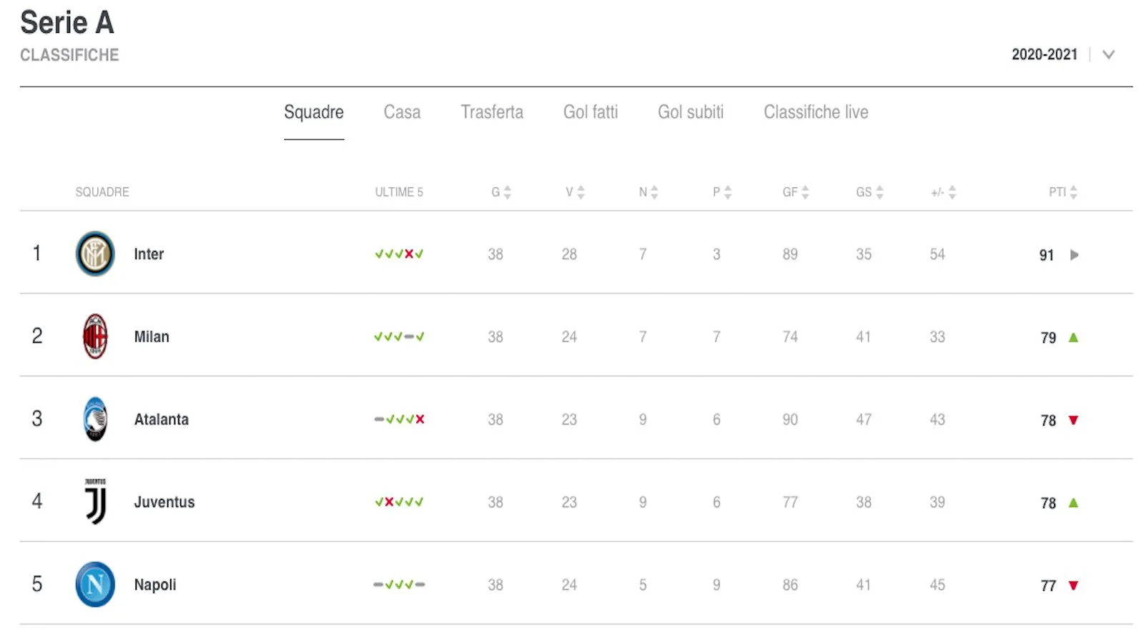Image resolution: width=1144 pixels, height=643 pixels.
Task: Click the Atalanta club crest
Action: point(95,419)
